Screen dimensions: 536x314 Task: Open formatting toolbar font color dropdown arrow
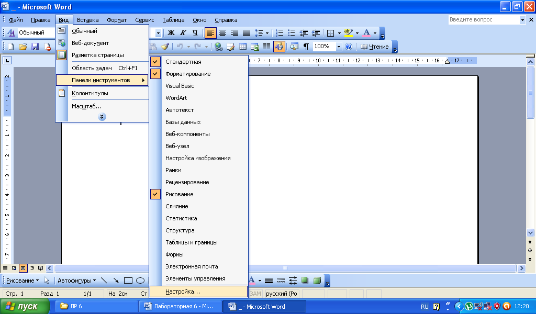[375, 33]
